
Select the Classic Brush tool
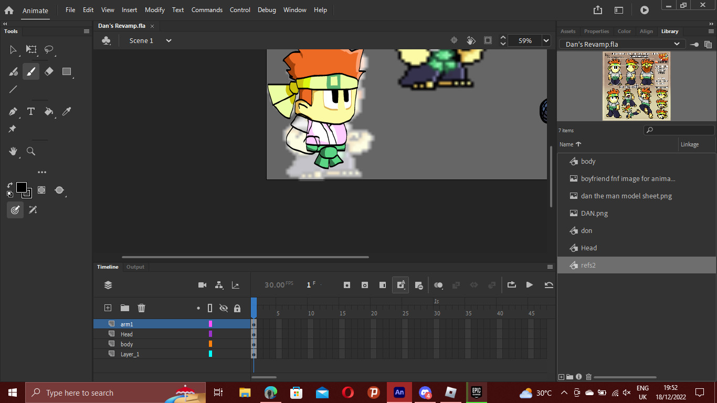(31, 71)
